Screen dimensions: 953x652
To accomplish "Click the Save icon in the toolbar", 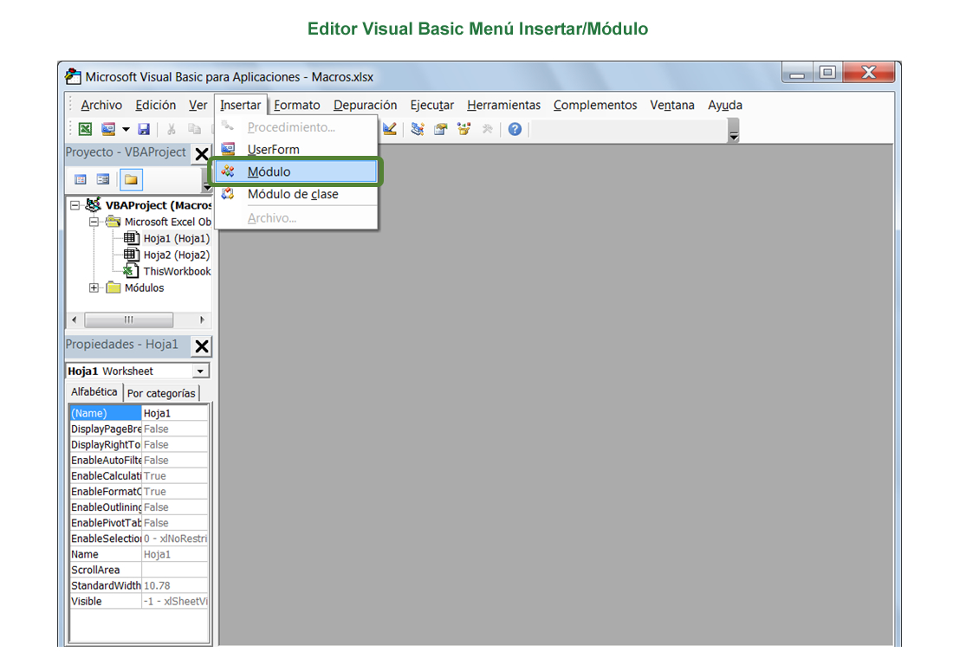I will pyautogui.click(x=144, y=129).
